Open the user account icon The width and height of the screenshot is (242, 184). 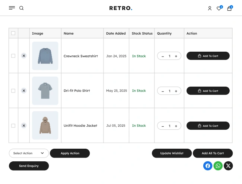pyautogui.click(x=210, y=8)
